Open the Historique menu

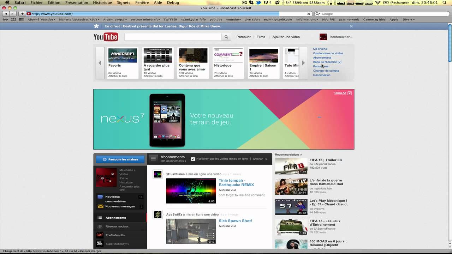[103, 2]
